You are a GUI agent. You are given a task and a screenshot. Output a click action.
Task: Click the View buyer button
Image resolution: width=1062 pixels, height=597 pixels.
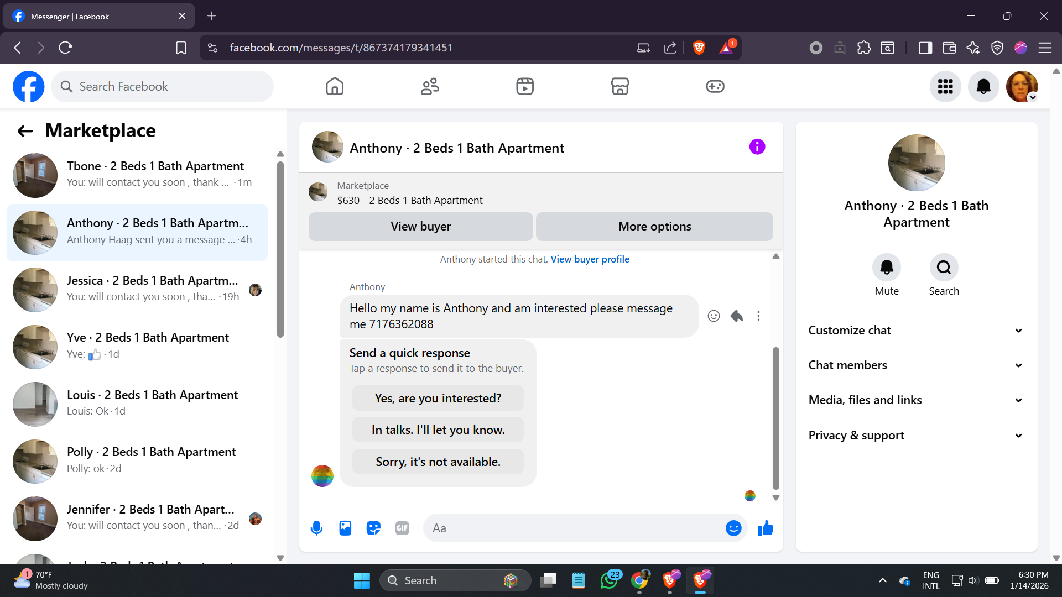420,227
